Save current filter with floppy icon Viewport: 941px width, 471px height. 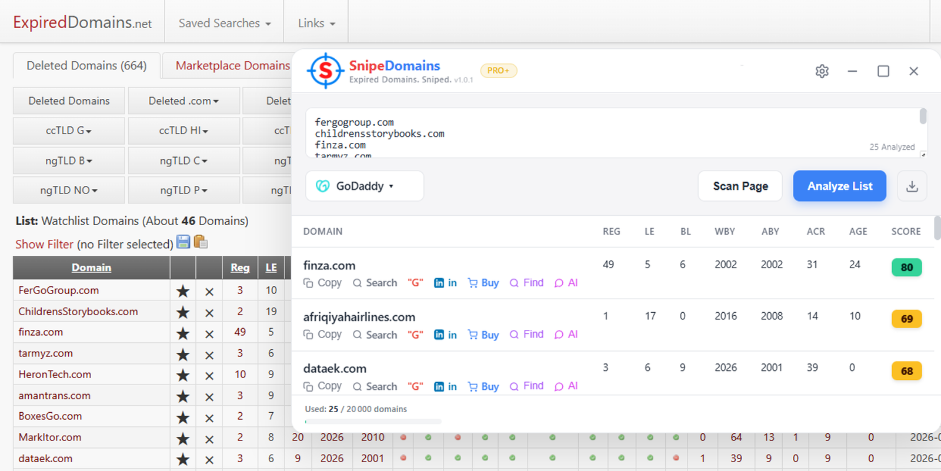click(183, 242)
